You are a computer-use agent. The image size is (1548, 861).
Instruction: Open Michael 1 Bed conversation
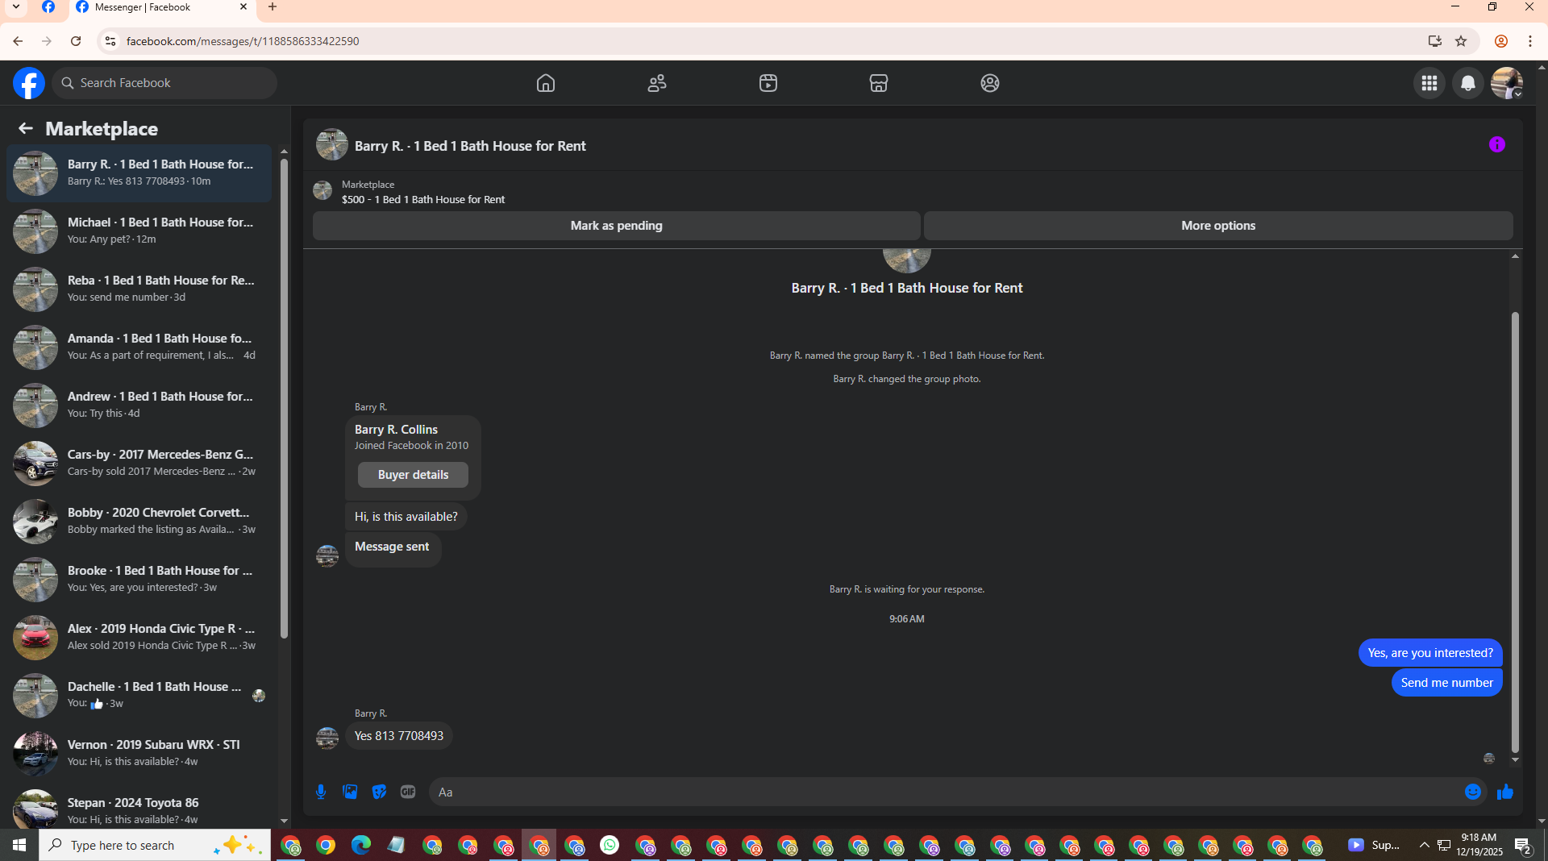coord(139,231)
